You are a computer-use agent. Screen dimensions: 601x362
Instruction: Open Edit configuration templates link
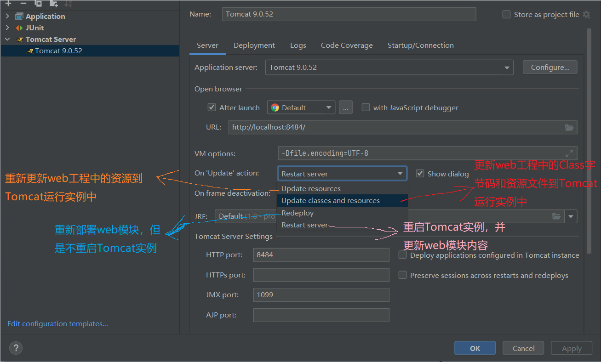[57, 324]
